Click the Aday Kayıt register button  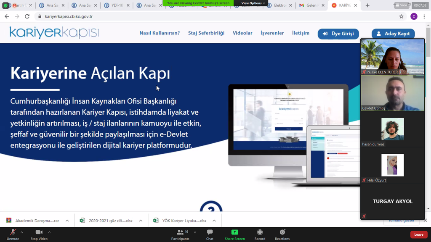pos(393,34)
